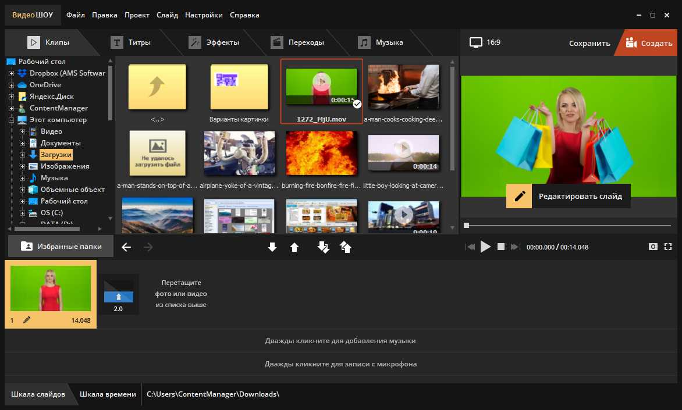
Task: Expand the Dropbox tree node
Action: [11, 73]
